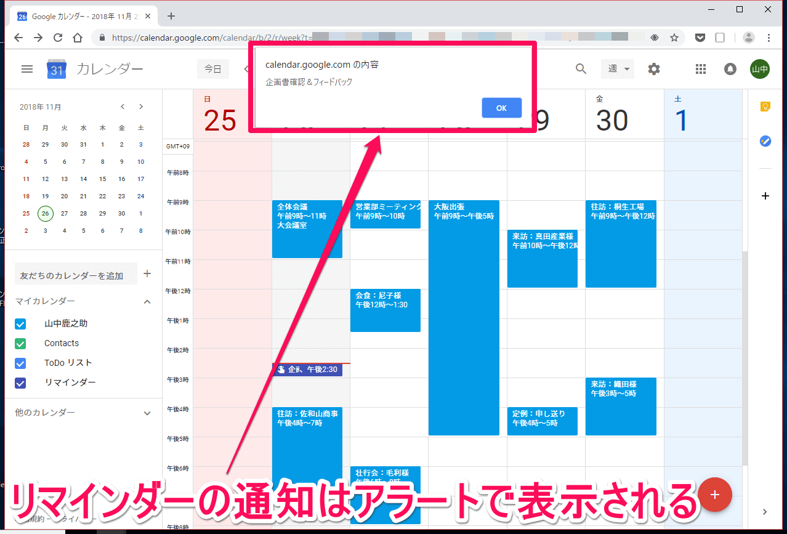787x534 pixels.
Task: Go to previous month in mini calendar
Action: pos(123,107)
